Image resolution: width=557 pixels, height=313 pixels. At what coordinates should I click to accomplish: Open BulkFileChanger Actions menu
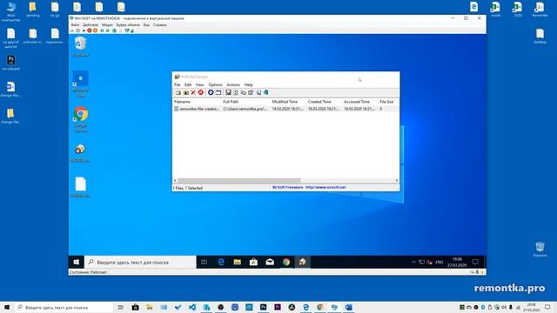pyautogui.click(x=233, y=85)
